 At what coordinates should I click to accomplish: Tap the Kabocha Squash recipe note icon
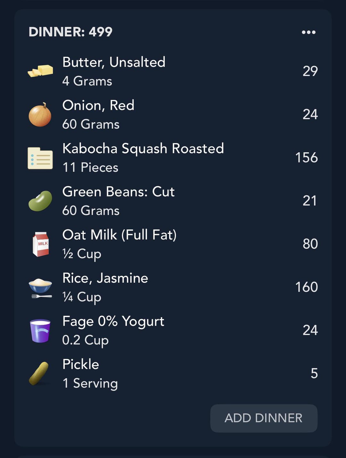pos(40,158)
